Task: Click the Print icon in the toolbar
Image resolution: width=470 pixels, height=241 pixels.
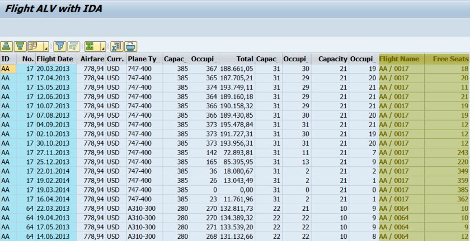Action: 130,47
